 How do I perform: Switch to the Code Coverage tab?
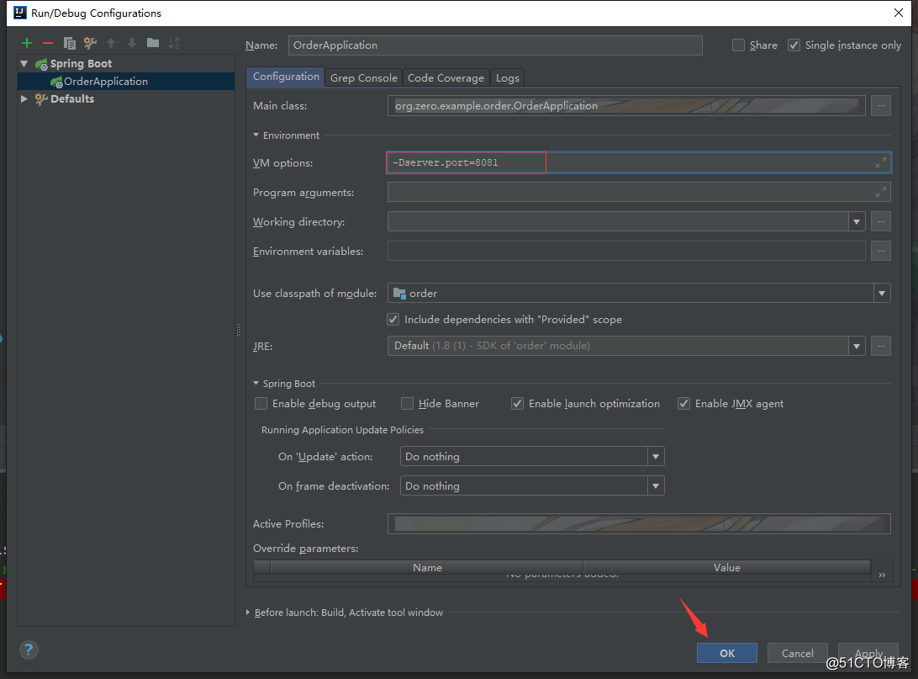tap(446, 78)
